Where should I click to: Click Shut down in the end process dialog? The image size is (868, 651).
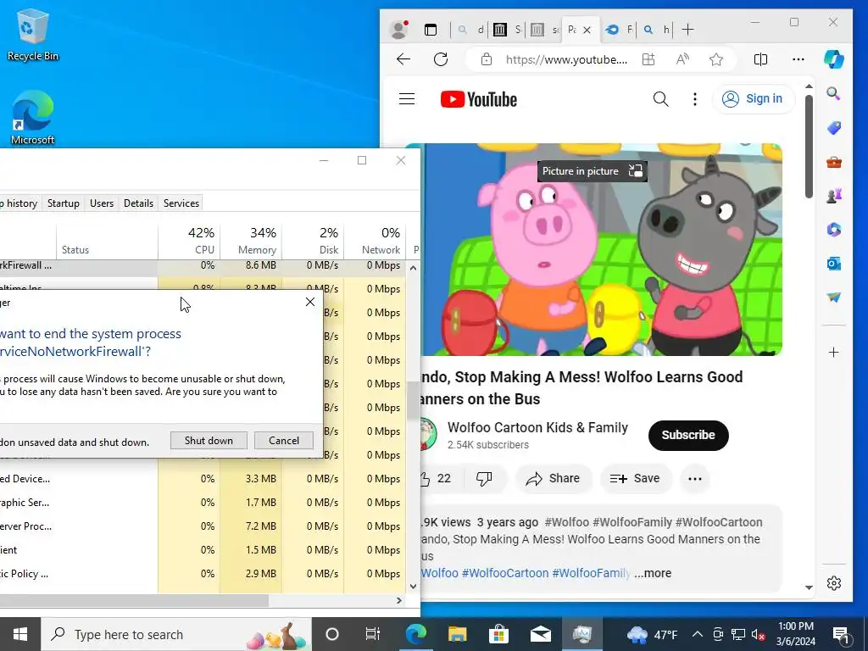click(209, 441)
